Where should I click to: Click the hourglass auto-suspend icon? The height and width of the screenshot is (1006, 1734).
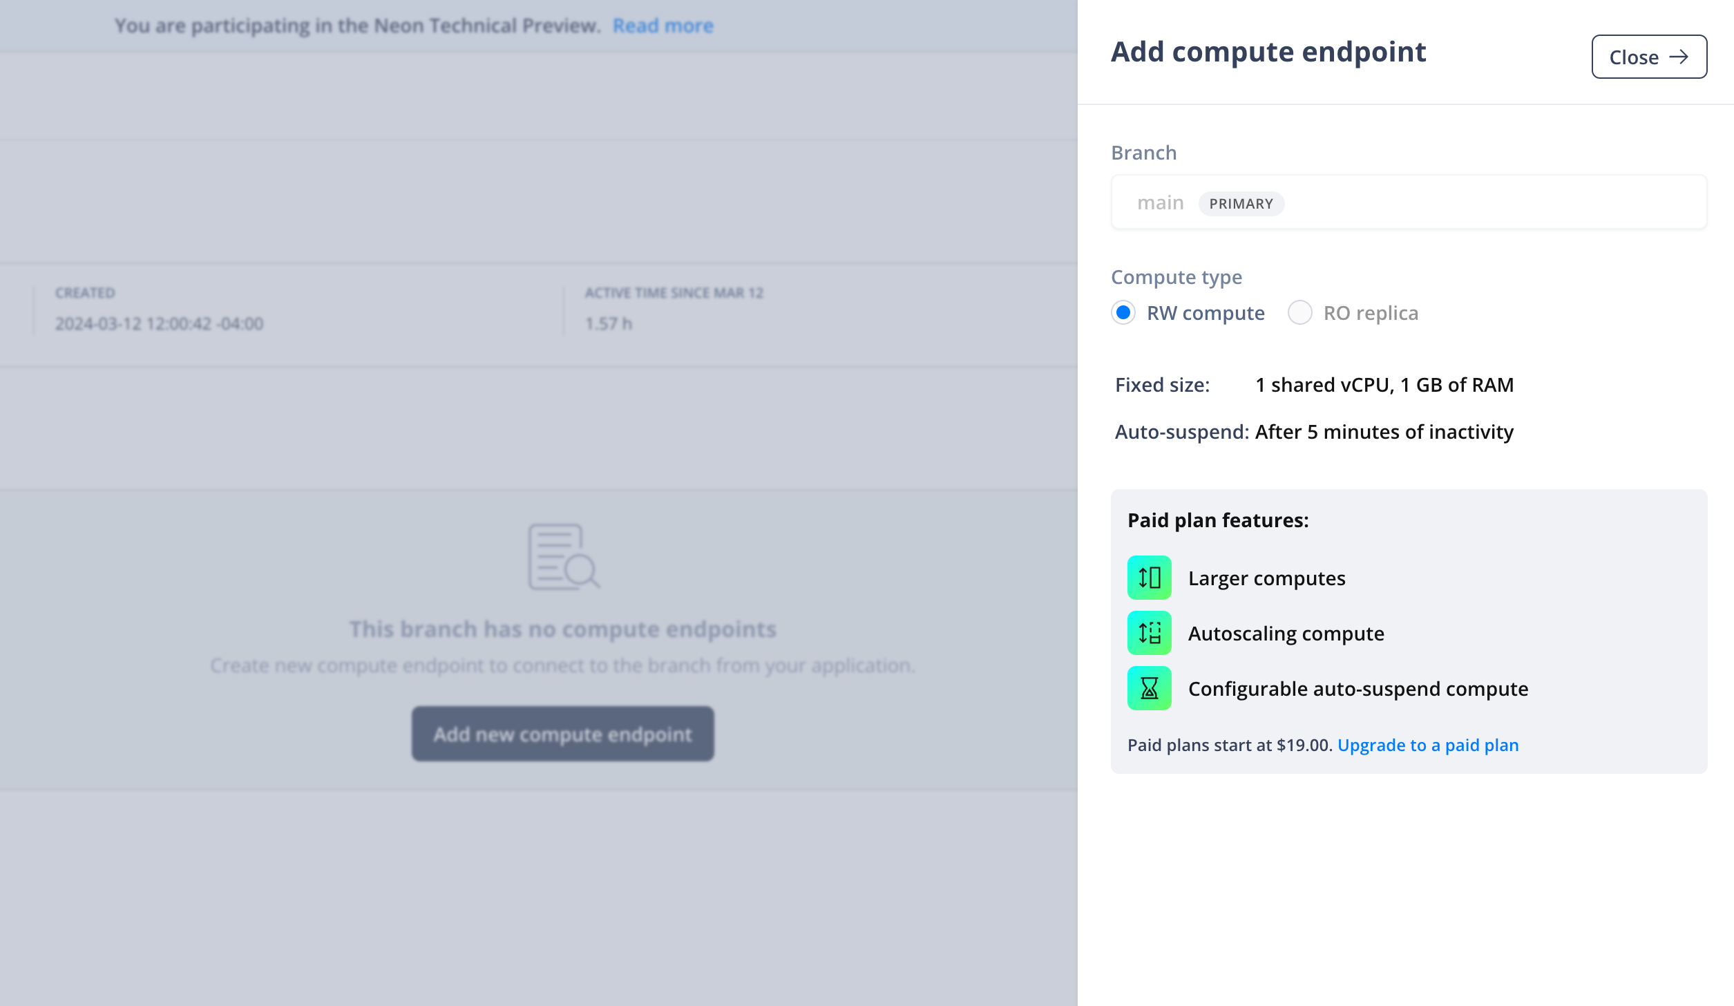[1149, 688]
